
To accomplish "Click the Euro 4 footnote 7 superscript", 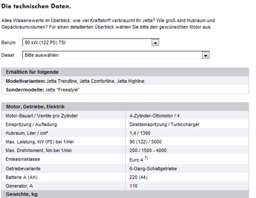I will pos(146,158).
